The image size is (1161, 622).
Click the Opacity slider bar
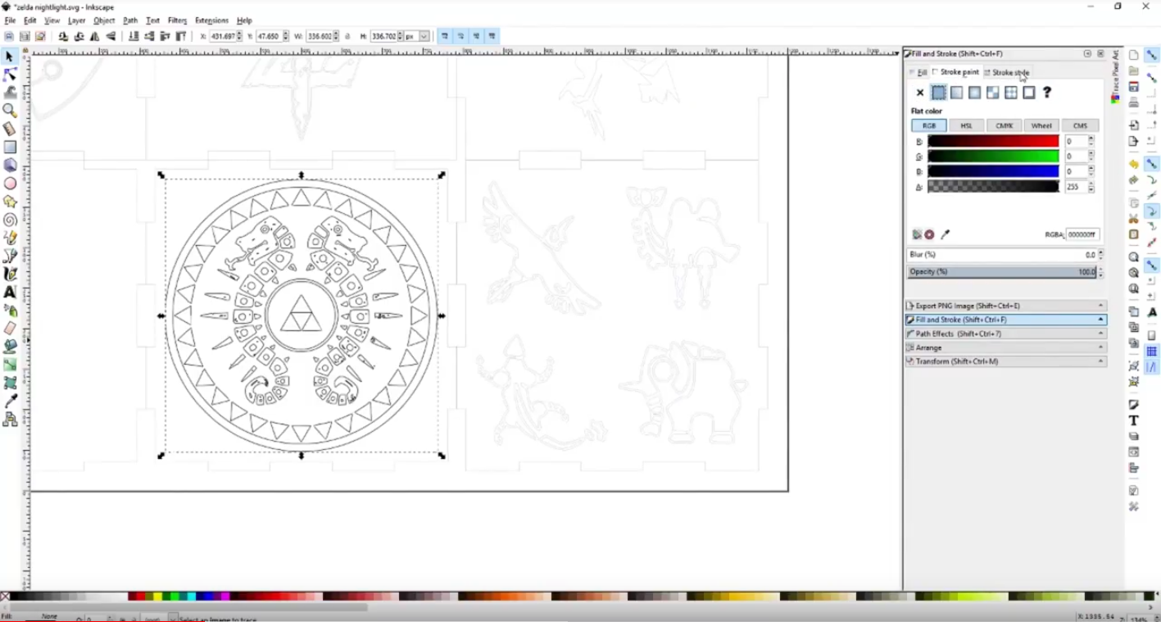[x=1002, y=271]
